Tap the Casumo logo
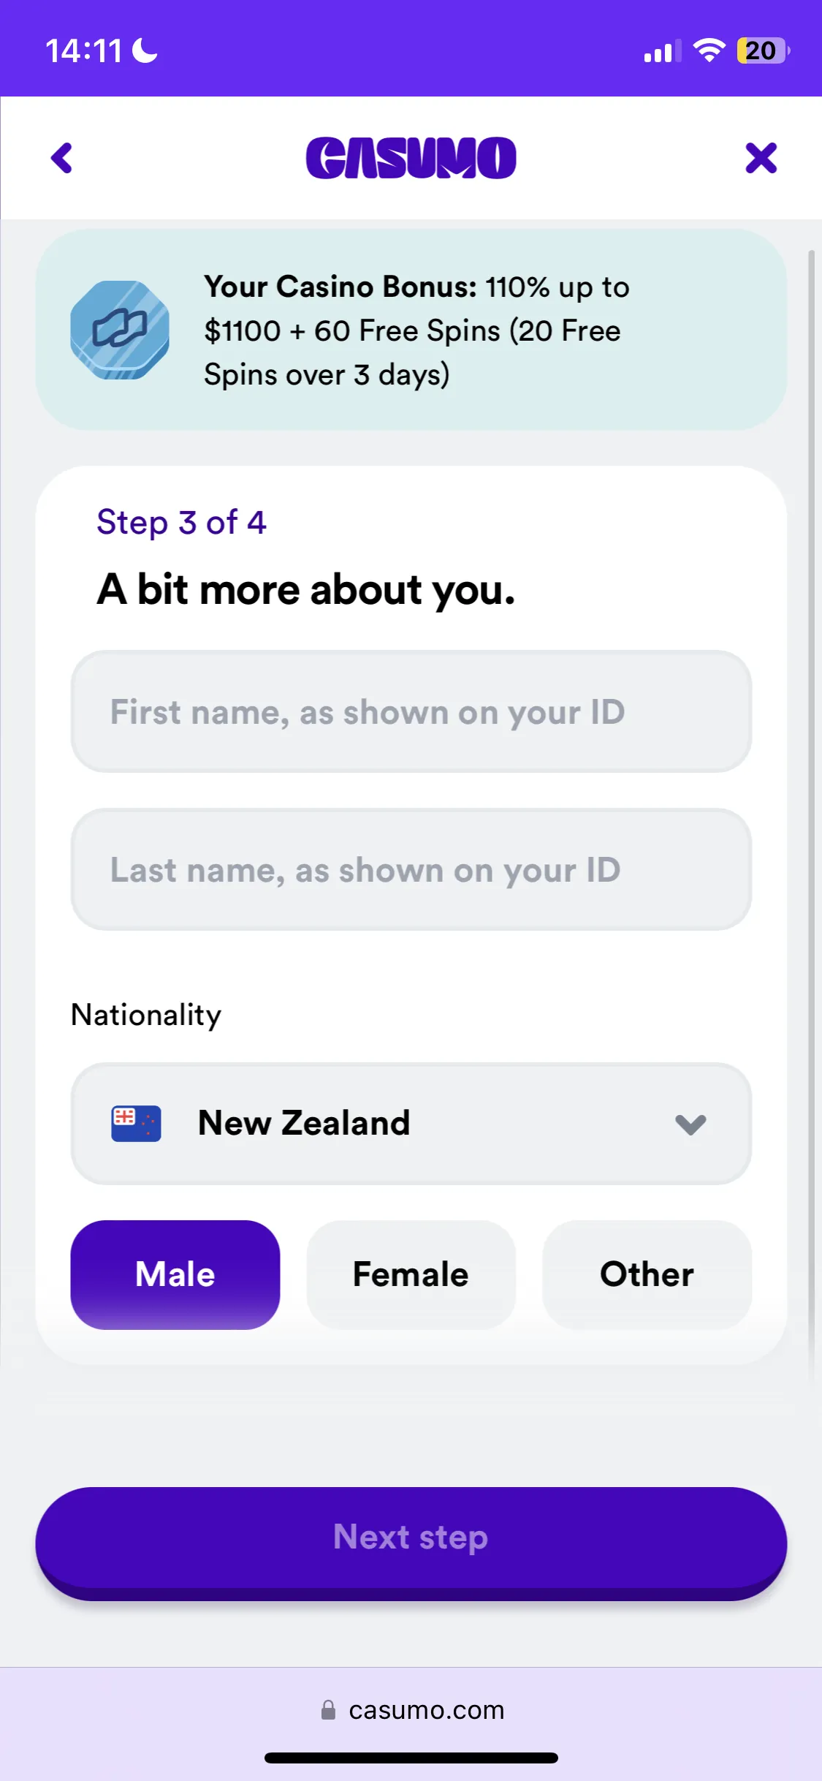The image size is (822, 1781). [411, 158]
